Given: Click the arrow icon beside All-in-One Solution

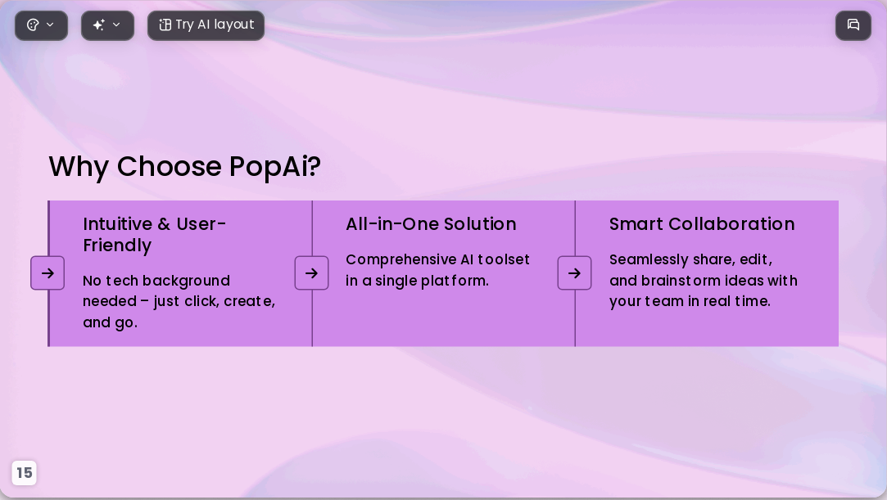Looking at the screenshot, I should (312, 273).
